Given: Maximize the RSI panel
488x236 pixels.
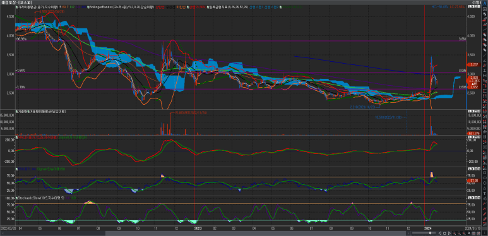Looking at the screenshot, I should (476, 169).
